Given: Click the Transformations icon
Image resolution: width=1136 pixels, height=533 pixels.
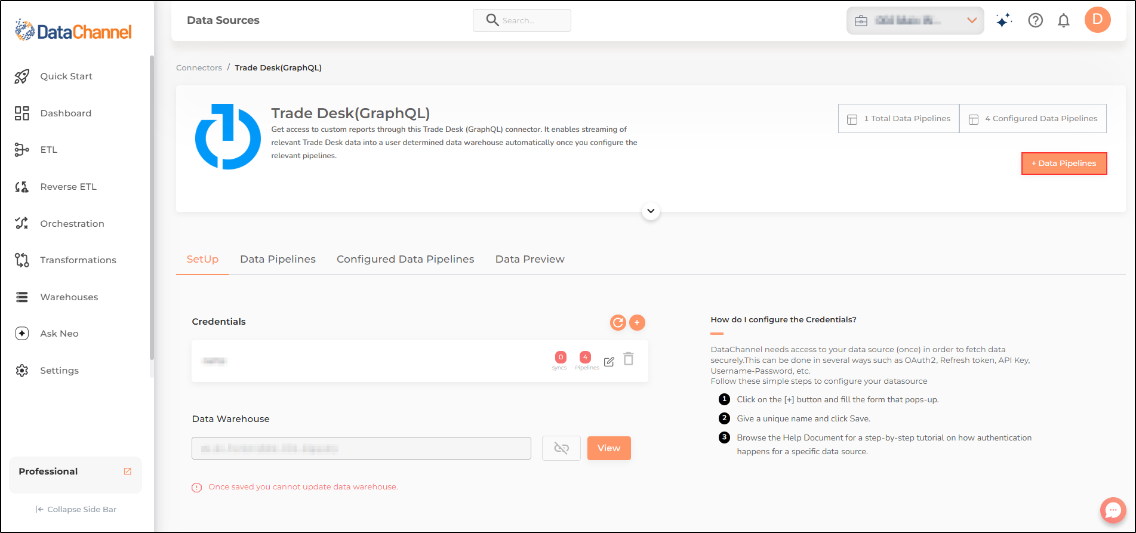Looking at the screenshot, I should [22, 260].
